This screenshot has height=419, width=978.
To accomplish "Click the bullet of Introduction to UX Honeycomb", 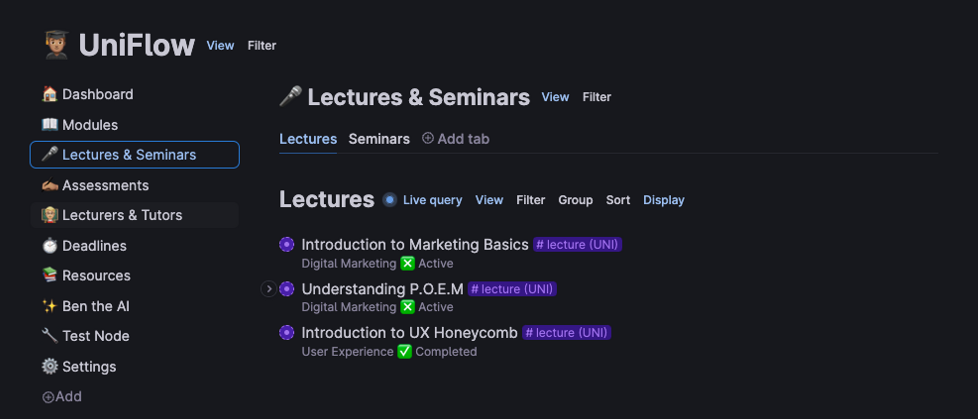I will (287, 333).
